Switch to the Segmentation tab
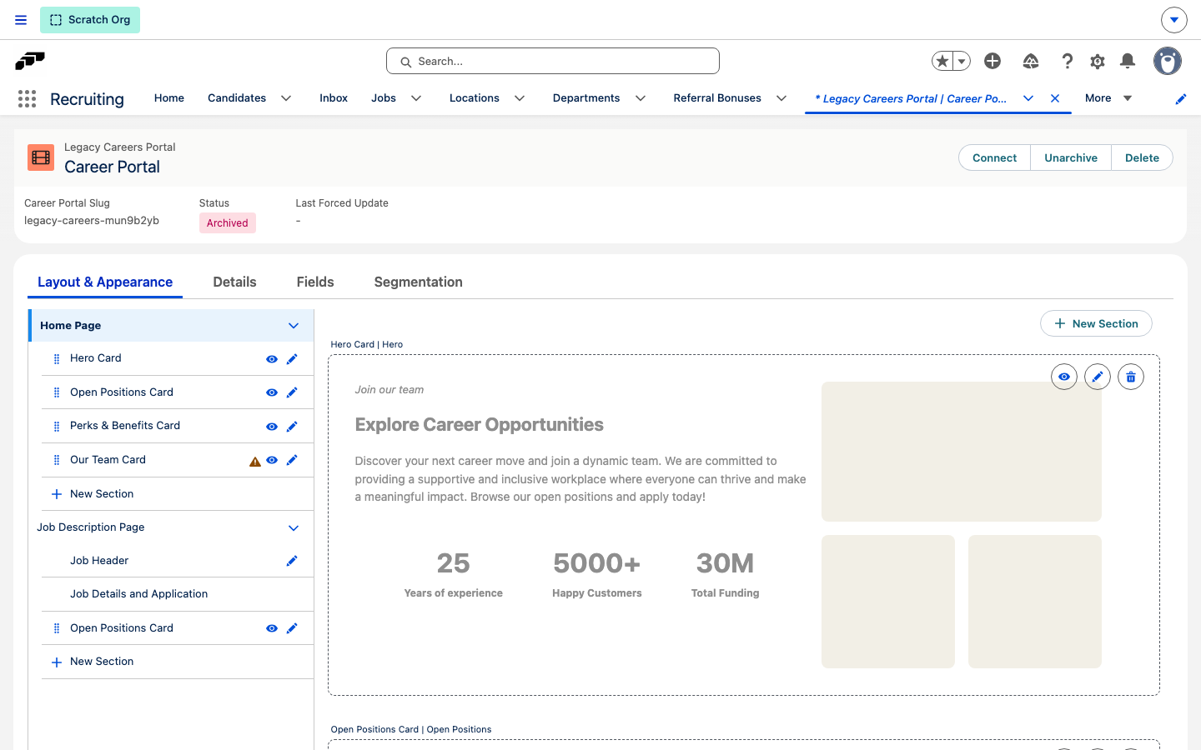Viewport: 1201px width, 750px height. (419, 282)
